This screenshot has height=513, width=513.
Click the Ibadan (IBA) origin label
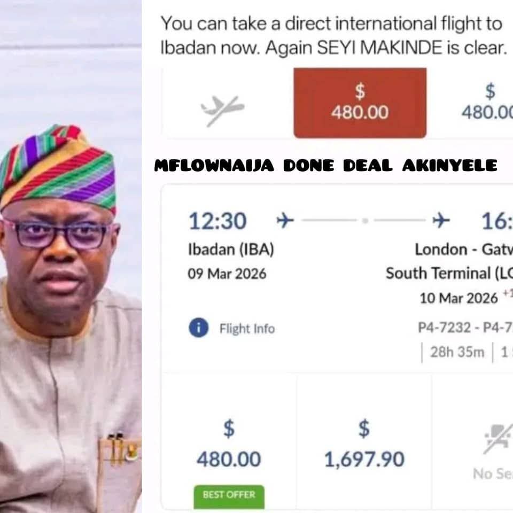tap(231, 249)
